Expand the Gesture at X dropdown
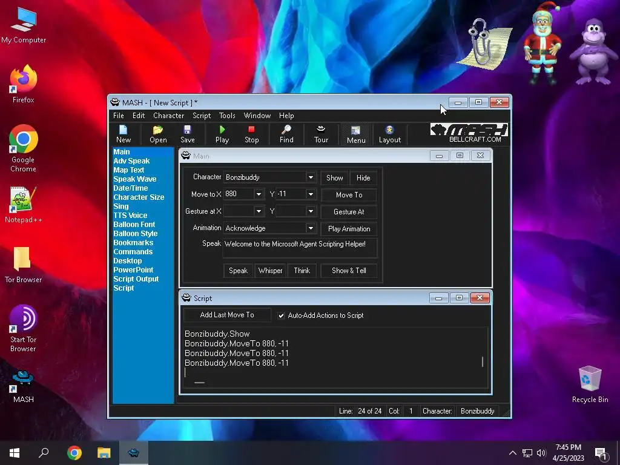Viewport: 620px width, 465px height. (259, 211)
